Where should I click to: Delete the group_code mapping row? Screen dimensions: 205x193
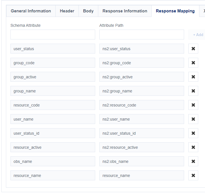click(193, 63)
